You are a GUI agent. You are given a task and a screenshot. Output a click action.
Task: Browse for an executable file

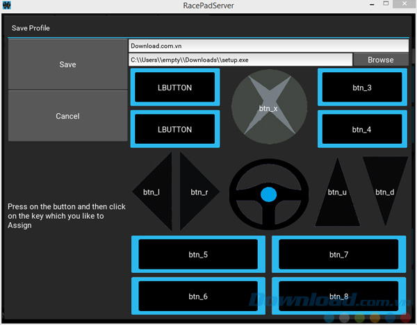[380, 60]
